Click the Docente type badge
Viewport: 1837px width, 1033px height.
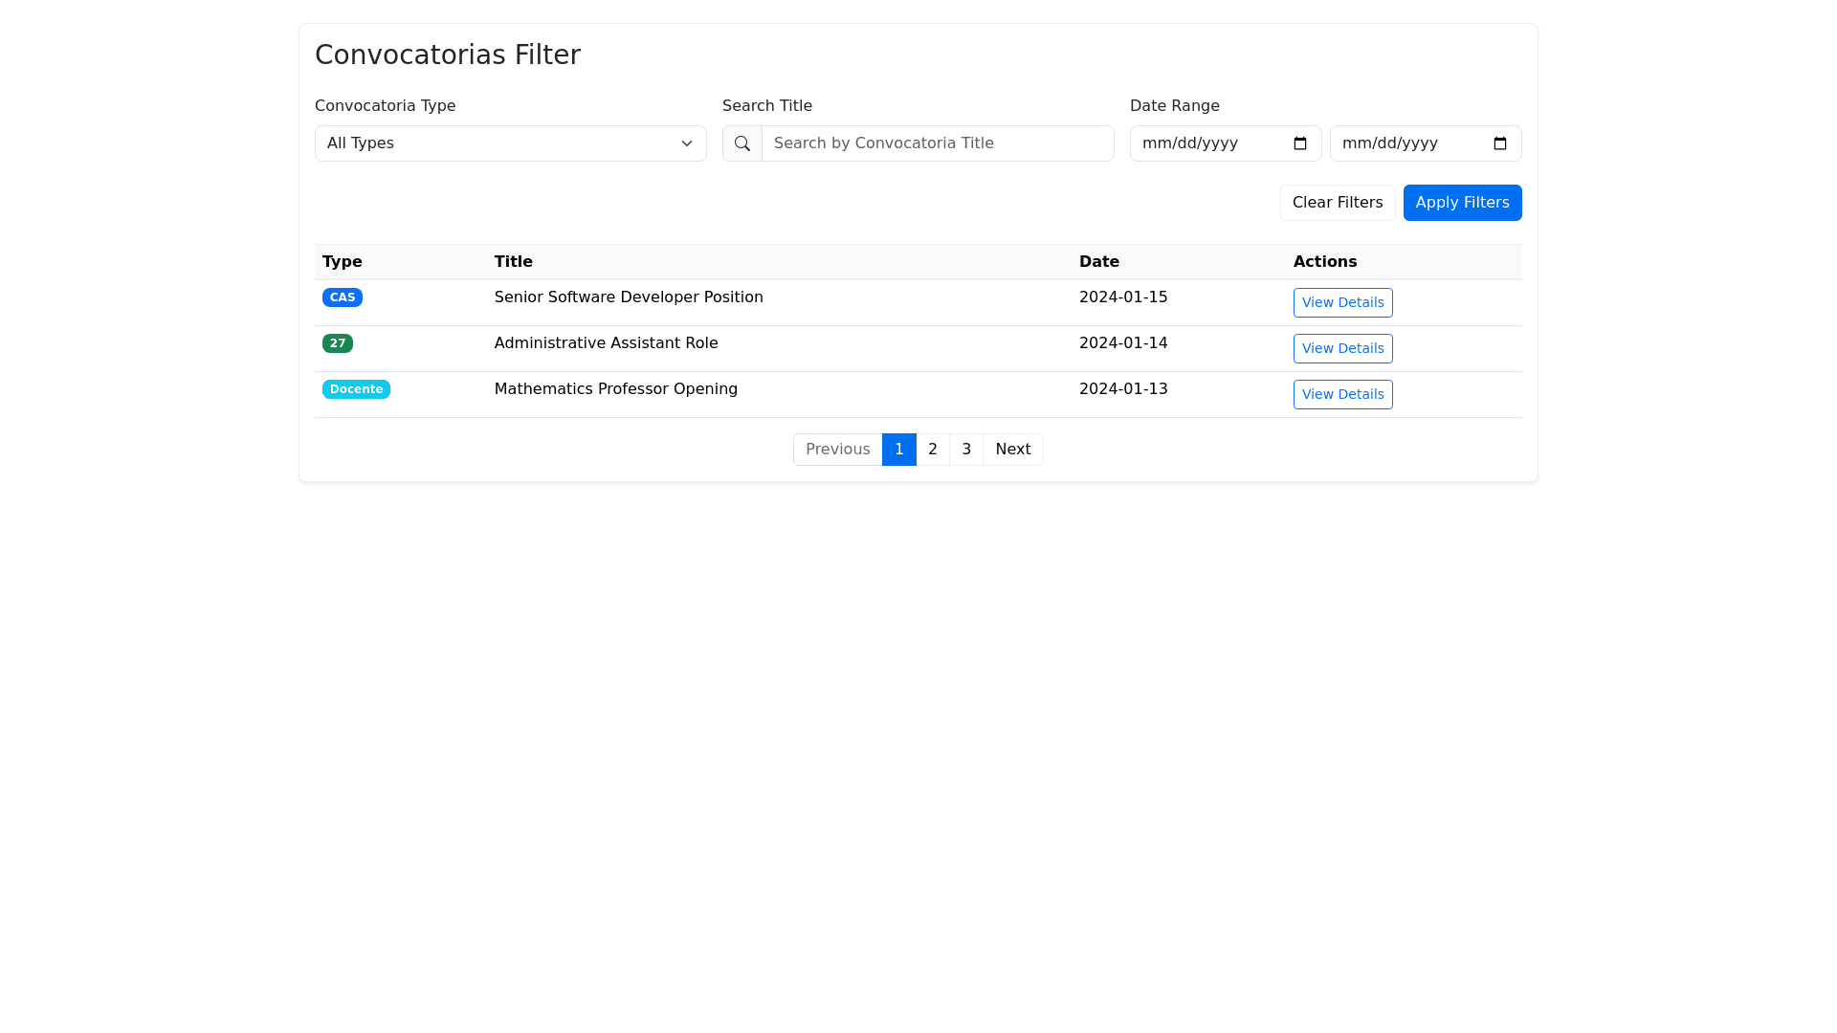356,389
